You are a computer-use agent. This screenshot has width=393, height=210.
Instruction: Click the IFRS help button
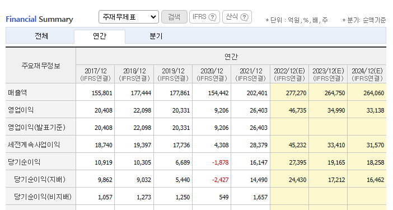pyautogui.click(x=204, y=17)
